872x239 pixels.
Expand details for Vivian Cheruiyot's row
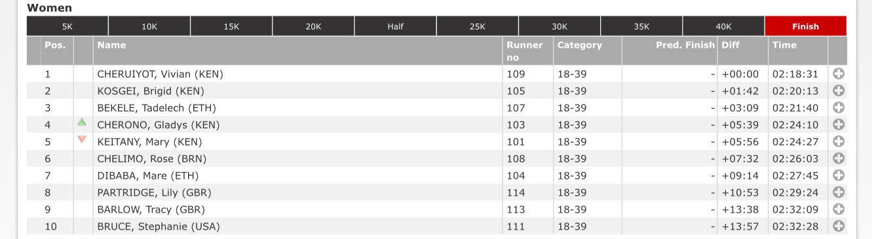pyautogui.click(x=838, y=74)
